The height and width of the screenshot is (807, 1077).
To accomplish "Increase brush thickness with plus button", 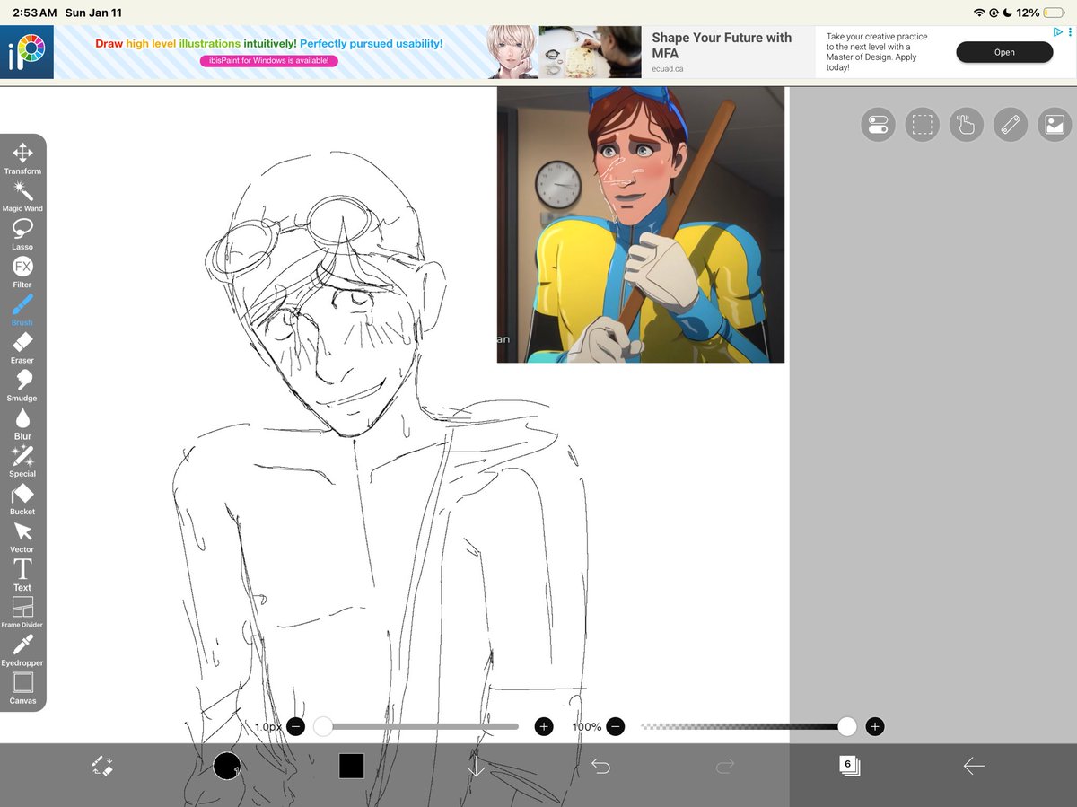I will pos(544,726).
